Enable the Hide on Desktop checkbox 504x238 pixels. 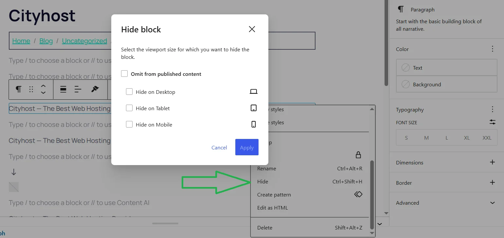pyautogui.click(x=129, y=92)
